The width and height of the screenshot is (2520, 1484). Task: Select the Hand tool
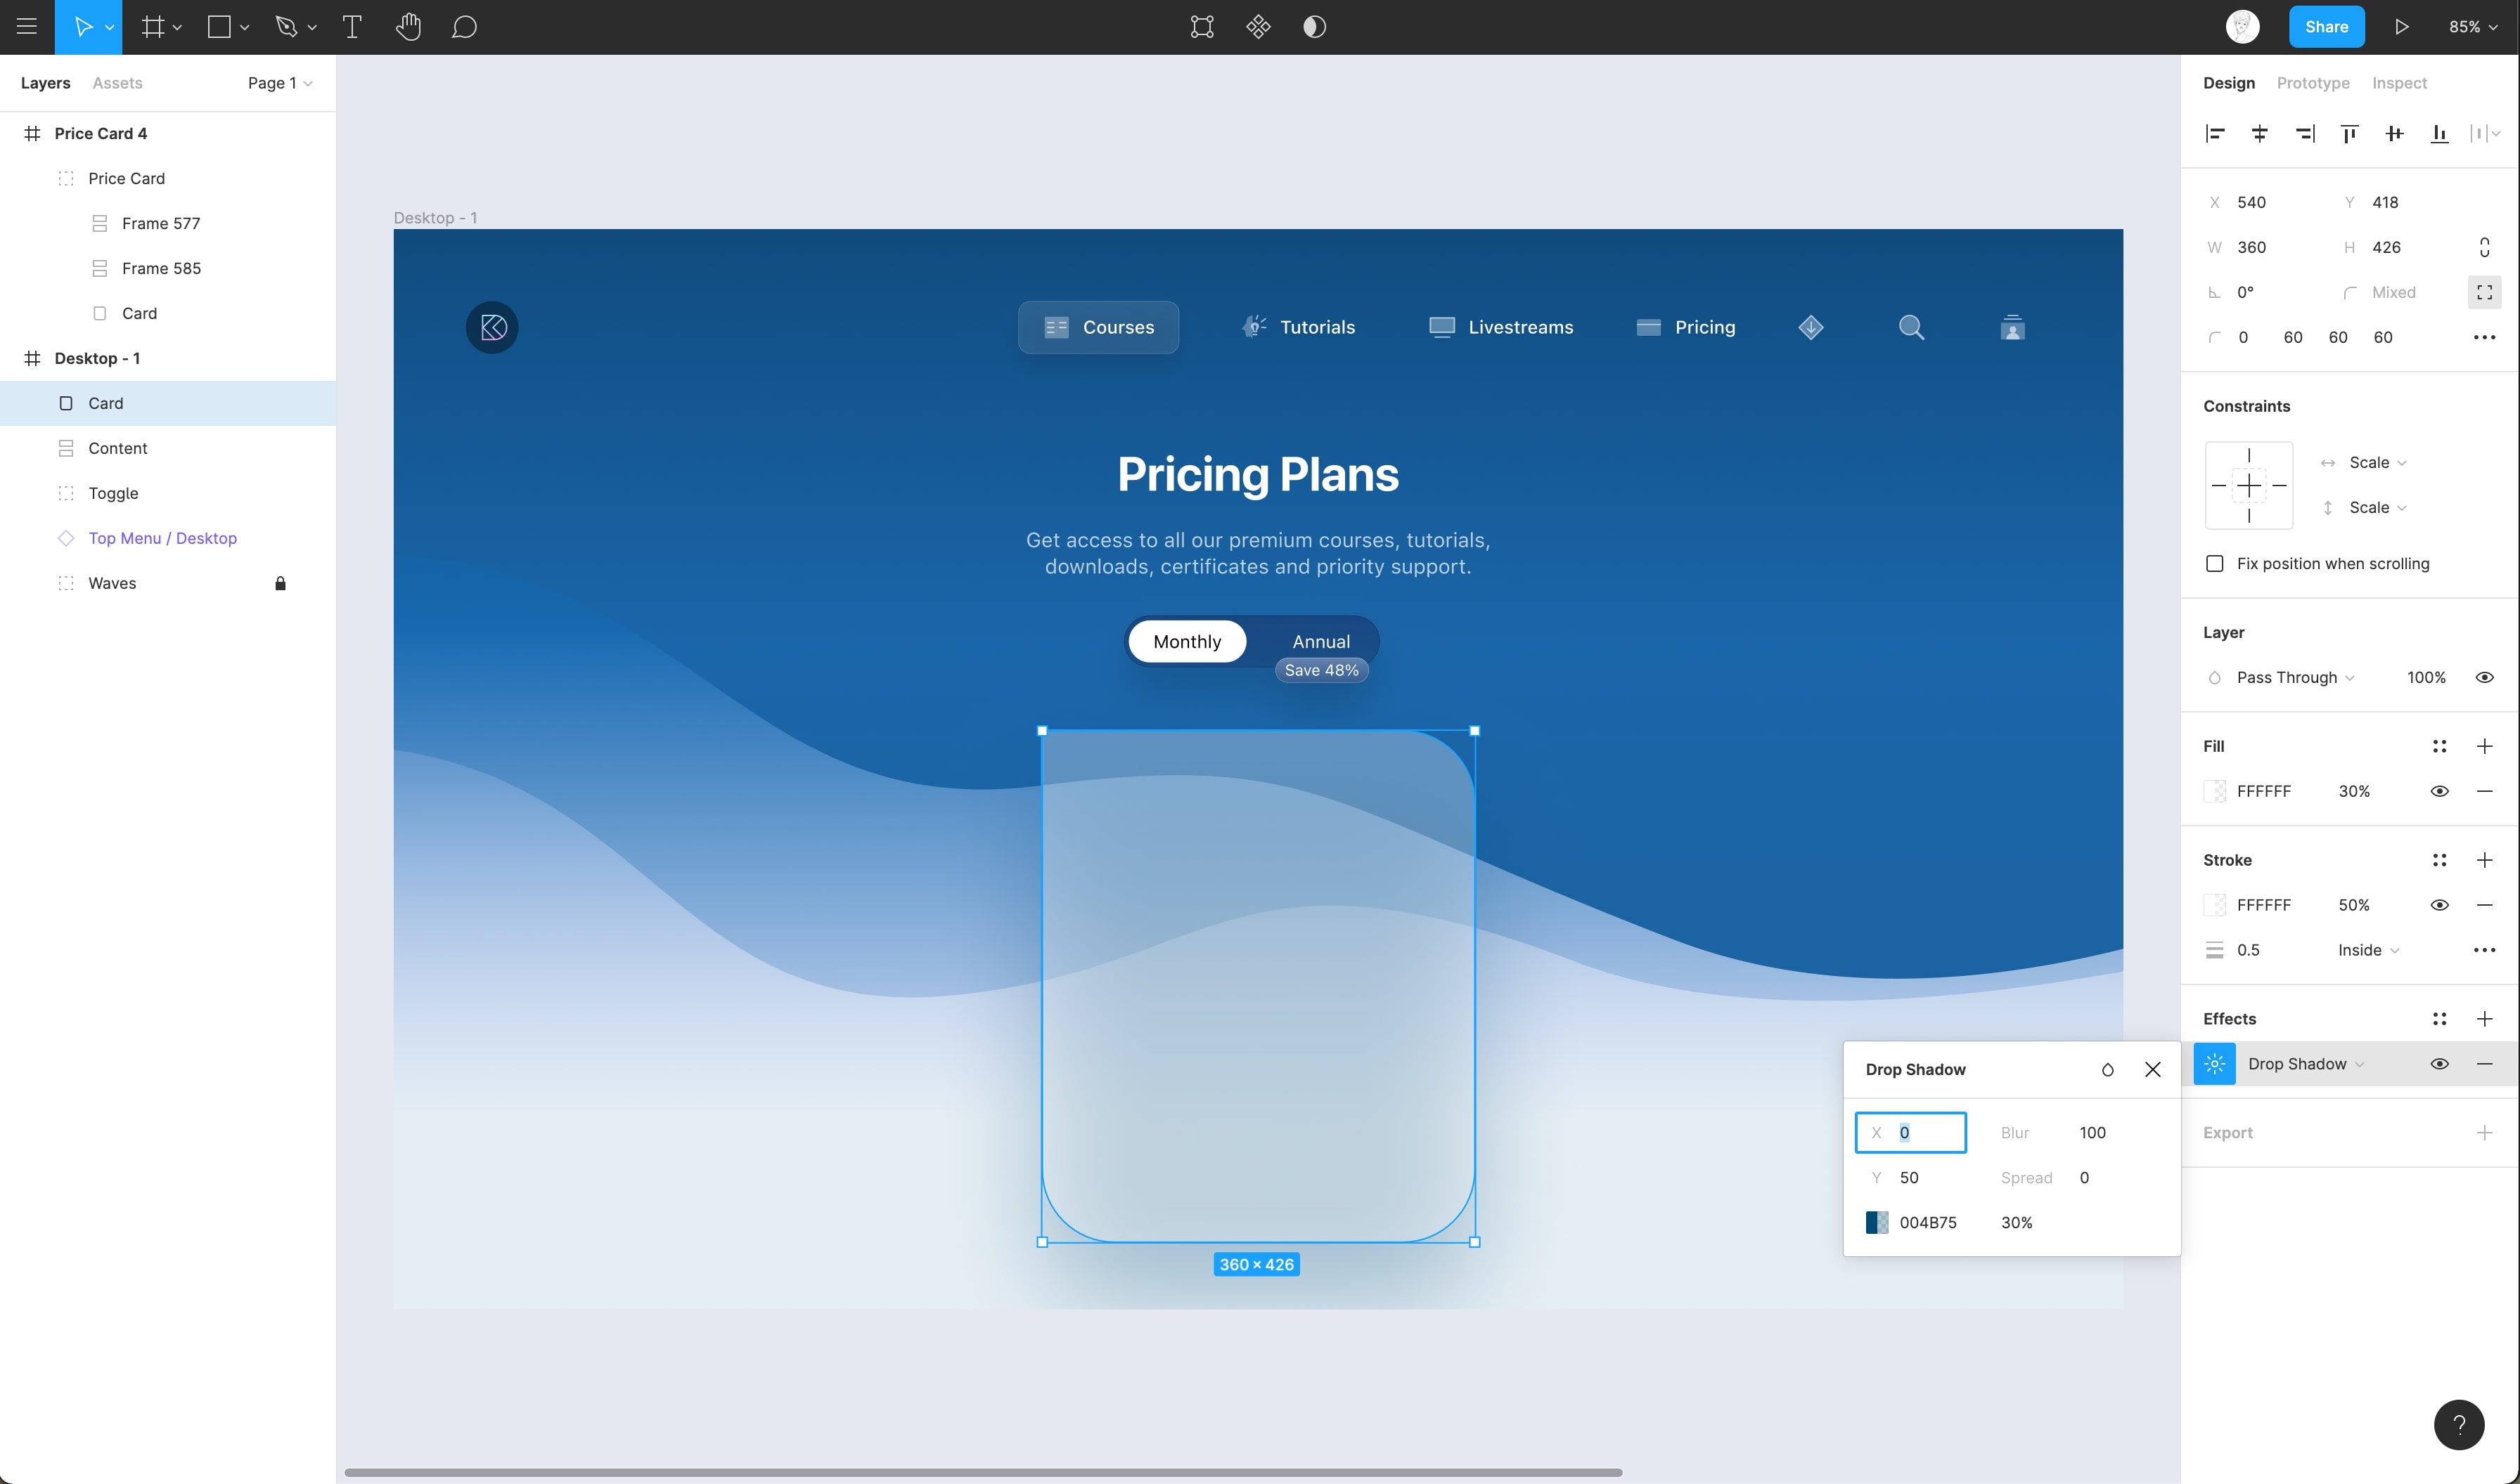point(407,27)
